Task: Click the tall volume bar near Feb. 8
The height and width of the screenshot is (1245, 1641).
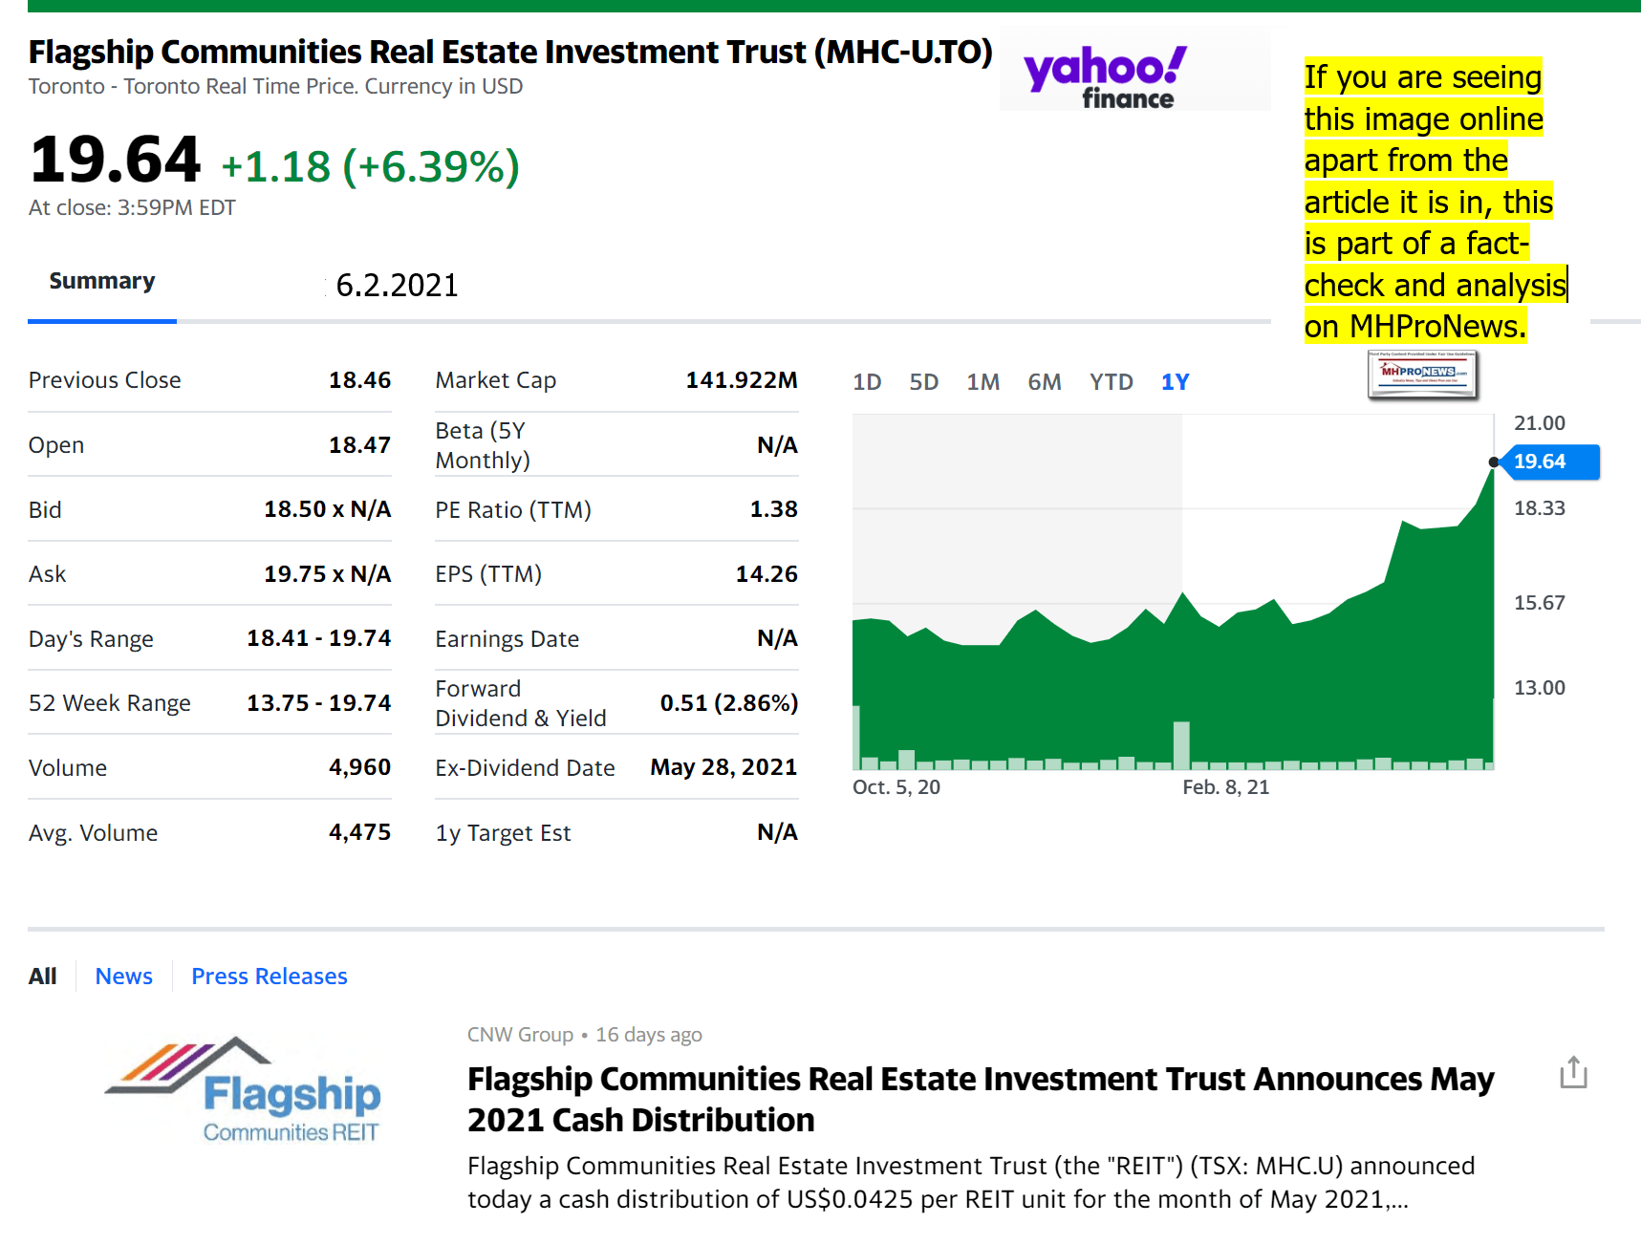Action: pyautogui.click(x=1181, y=745)
